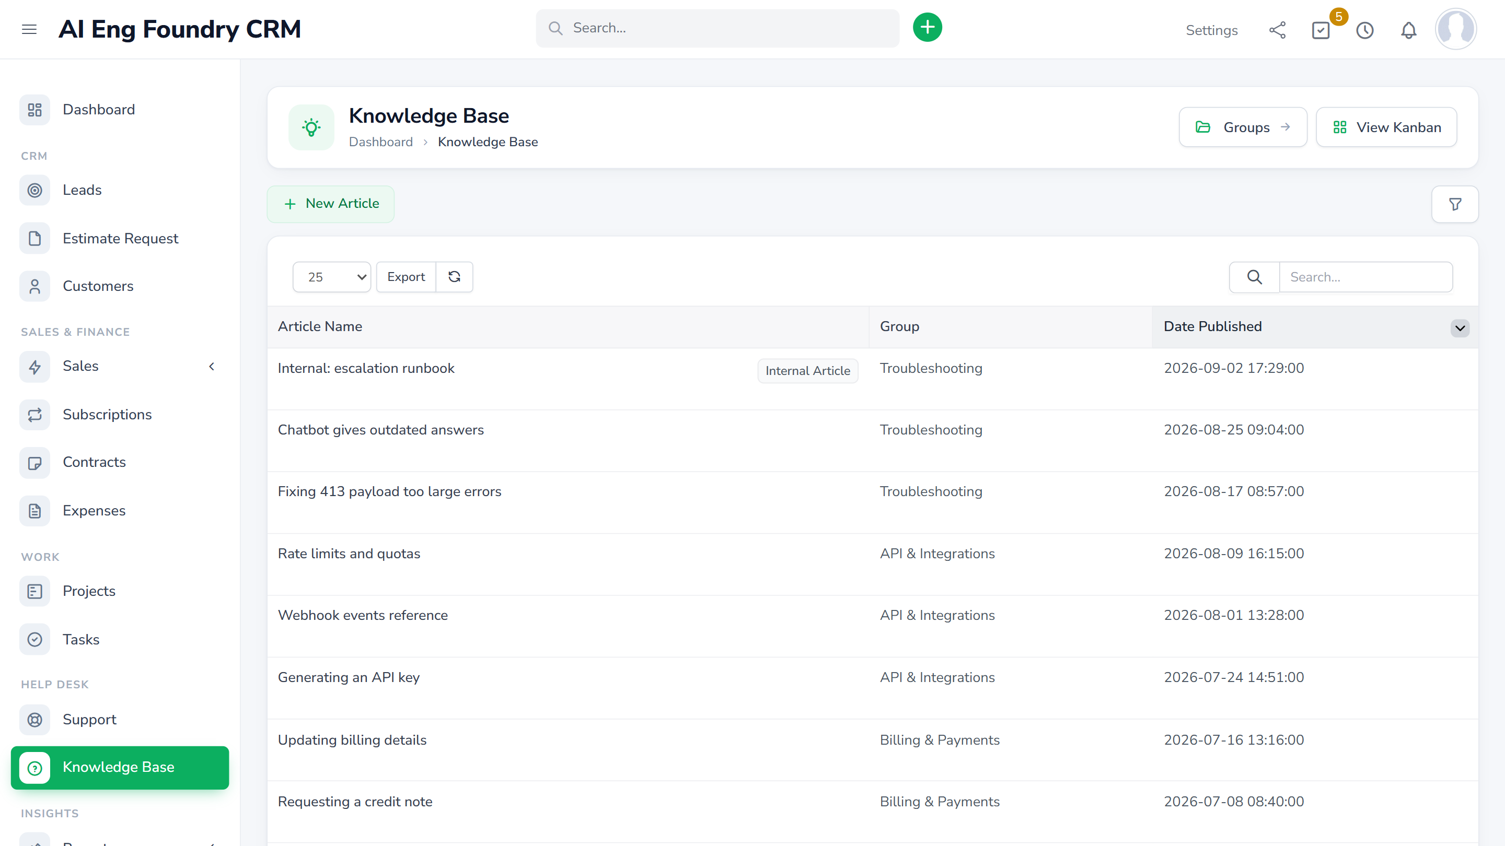Screen dimensions: 1505x846
Task: Click the filter funnel icon
Action: pos(1455,204)
